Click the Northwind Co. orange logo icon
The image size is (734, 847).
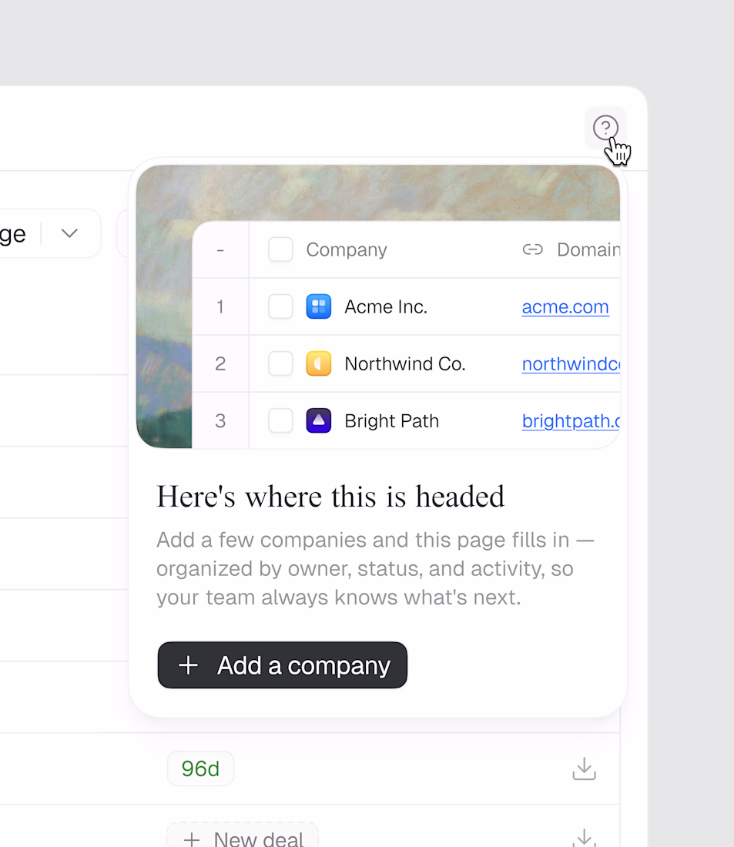319,363
